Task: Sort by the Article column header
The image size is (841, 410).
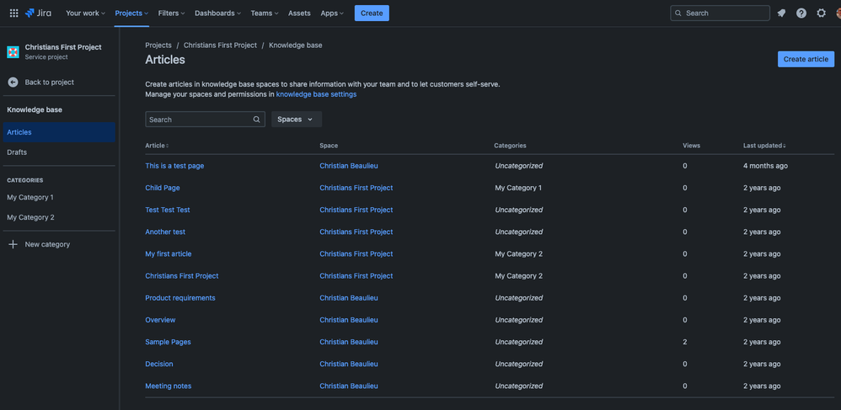Action: (157, 146)
